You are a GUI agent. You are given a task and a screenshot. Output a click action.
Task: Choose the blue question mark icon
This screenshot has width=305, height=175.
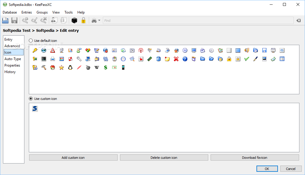coord(185,59)
